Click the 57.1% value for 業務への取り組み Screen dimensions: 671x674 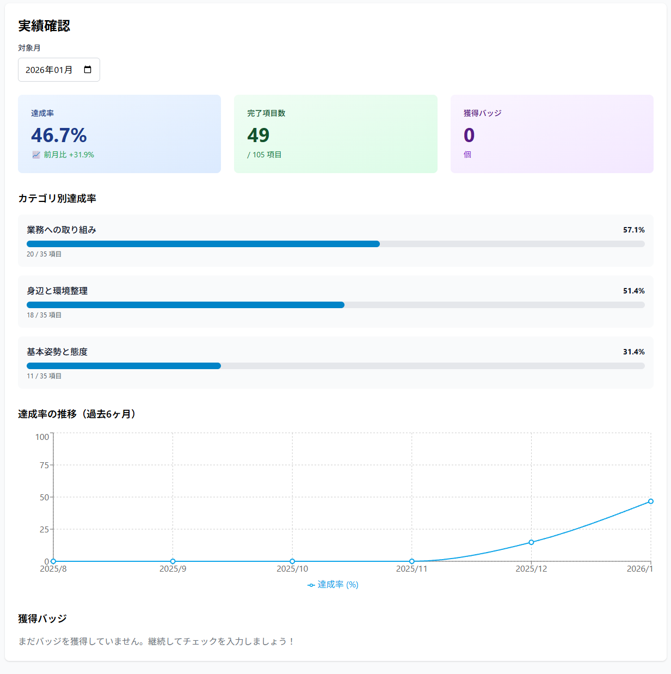633,230
